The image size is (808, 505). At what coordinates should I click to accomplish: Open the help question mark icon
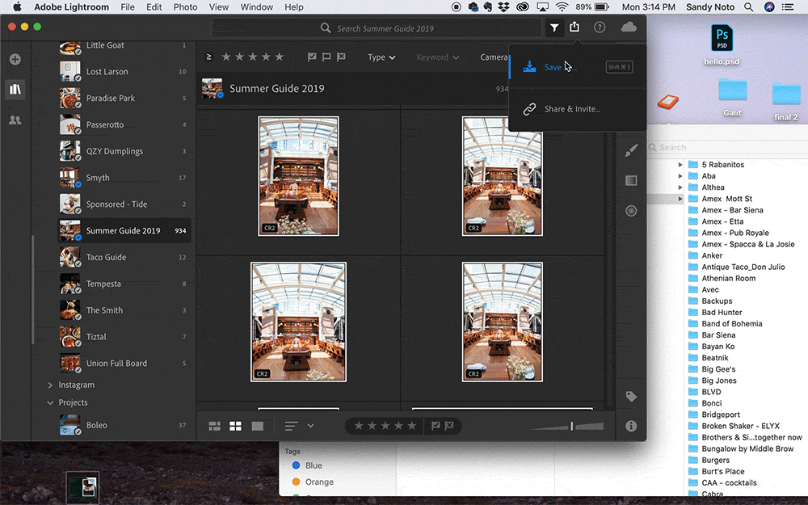coord(600,27)
